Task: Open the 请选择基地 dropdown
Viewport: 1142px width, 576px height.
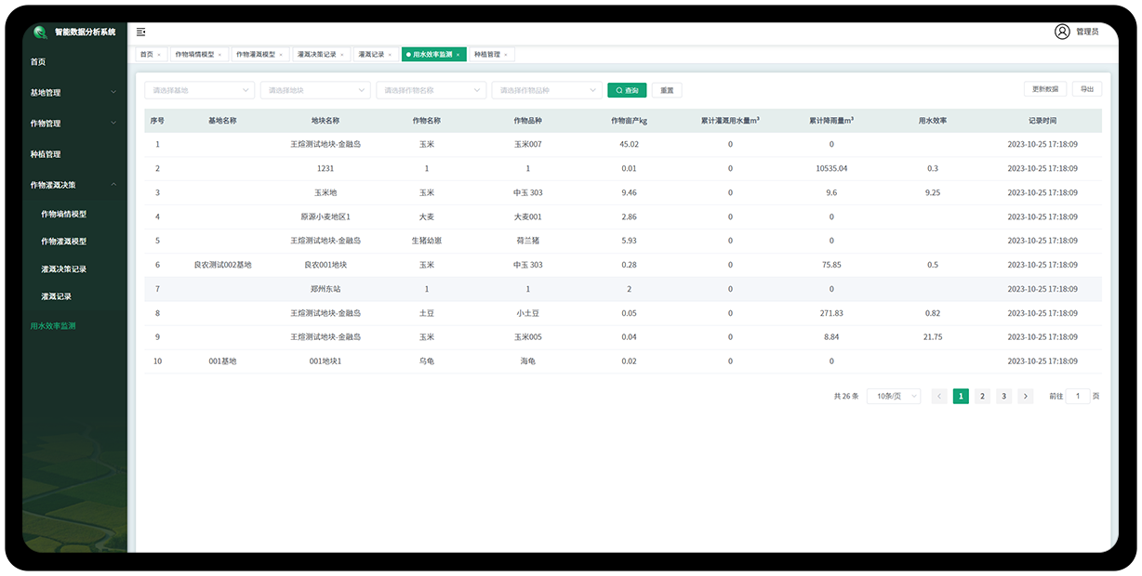Action: pos(198,89)
